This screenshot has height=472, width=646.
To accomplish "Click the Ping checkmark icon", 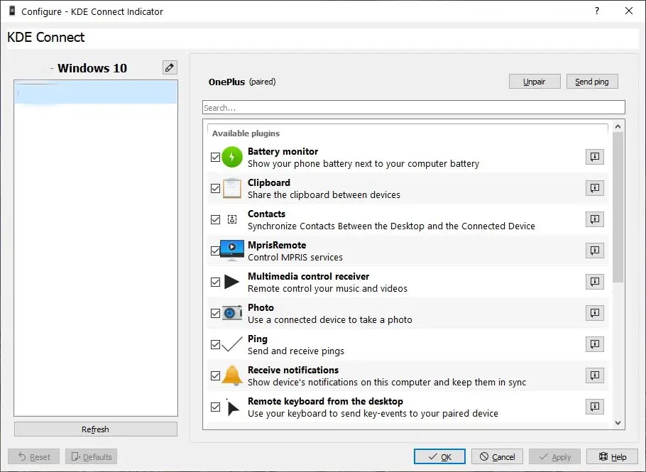I will (232, 344).
